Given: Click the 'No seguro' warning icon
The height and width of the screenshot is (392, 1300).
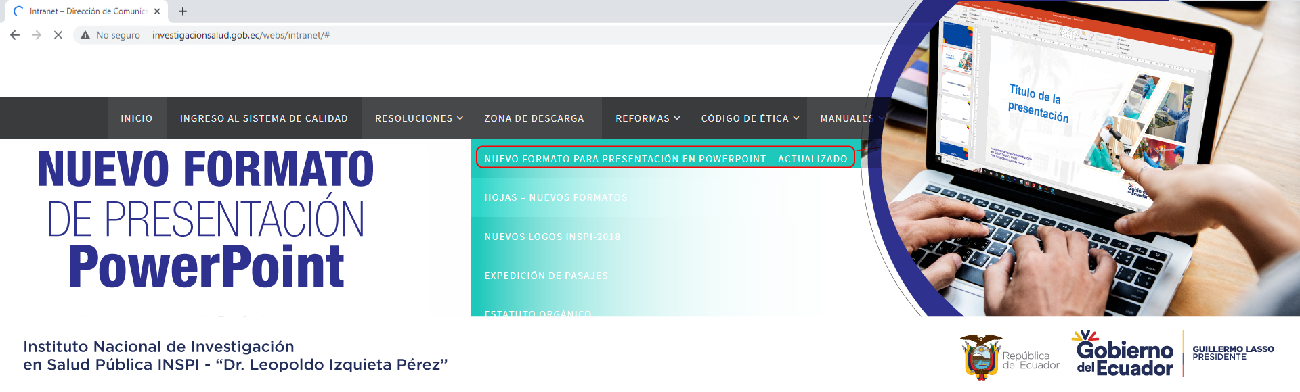Looking at the screenshot, I should tap(85, 35).
